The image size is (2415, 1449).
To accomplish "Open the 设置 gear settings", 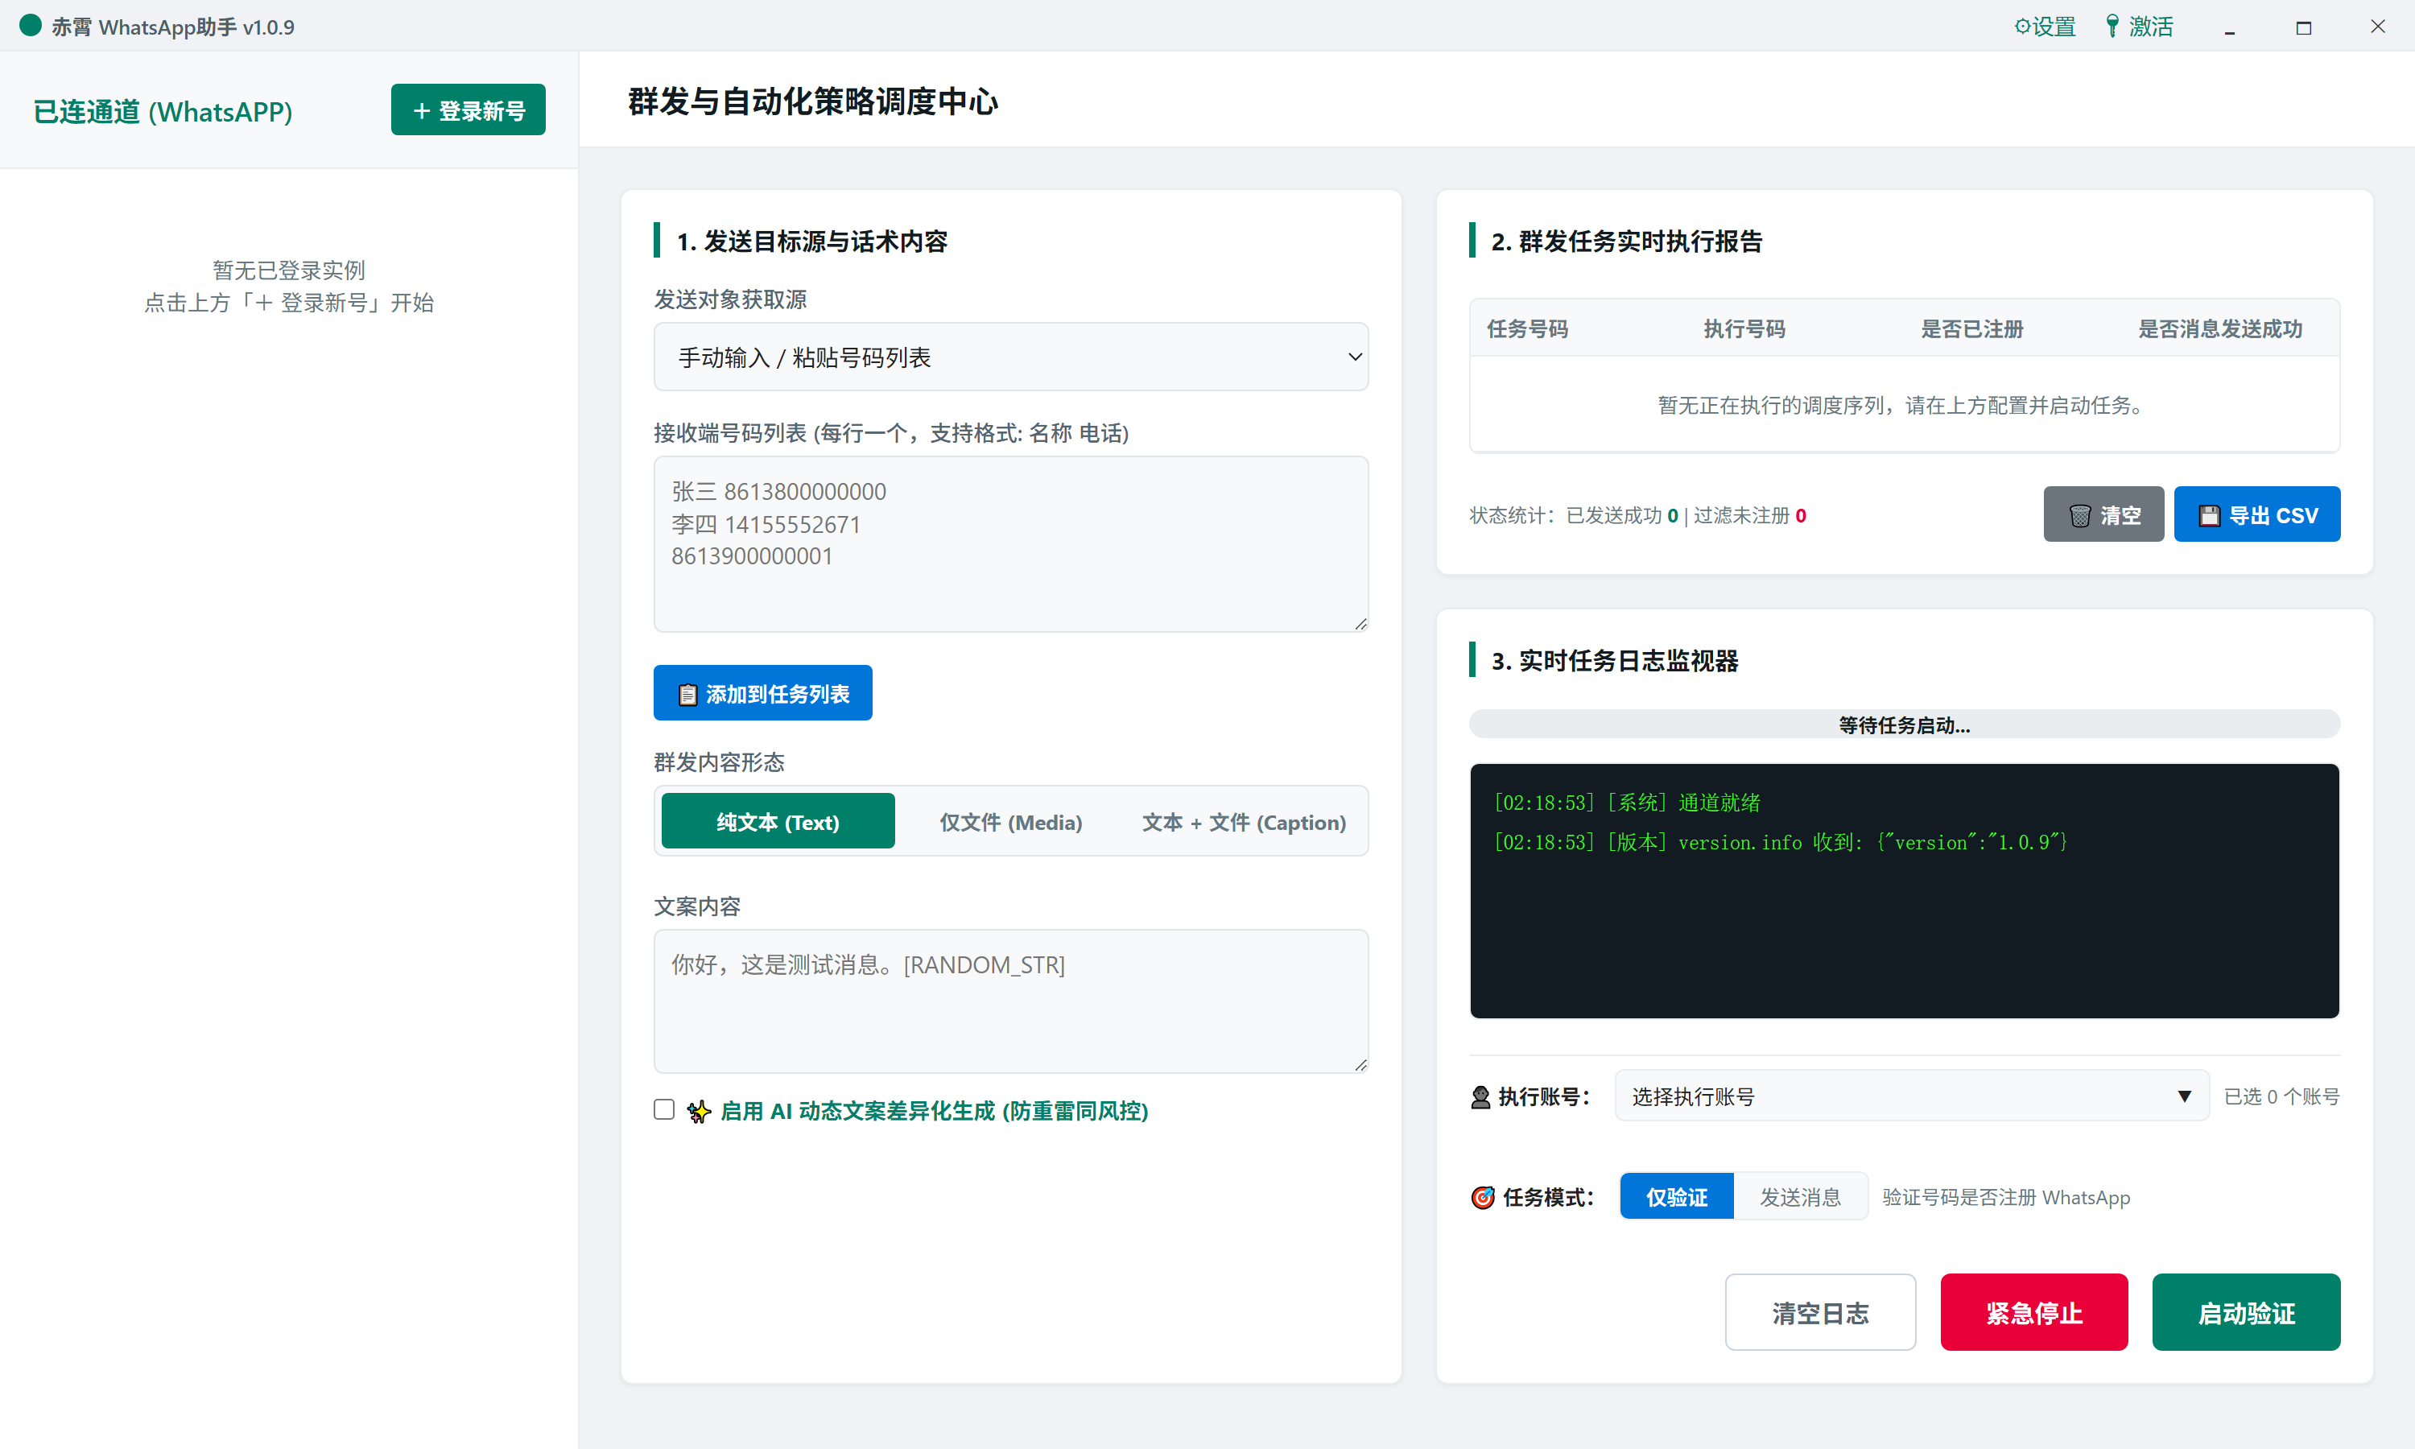I will pos(2045,27).
